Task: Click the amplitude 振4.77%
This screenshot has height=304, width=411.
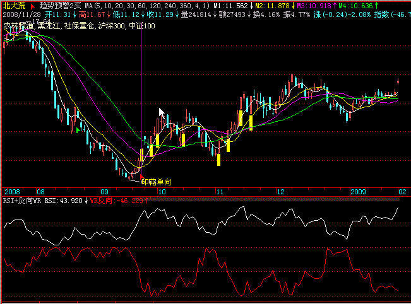Action: (297, 15)
